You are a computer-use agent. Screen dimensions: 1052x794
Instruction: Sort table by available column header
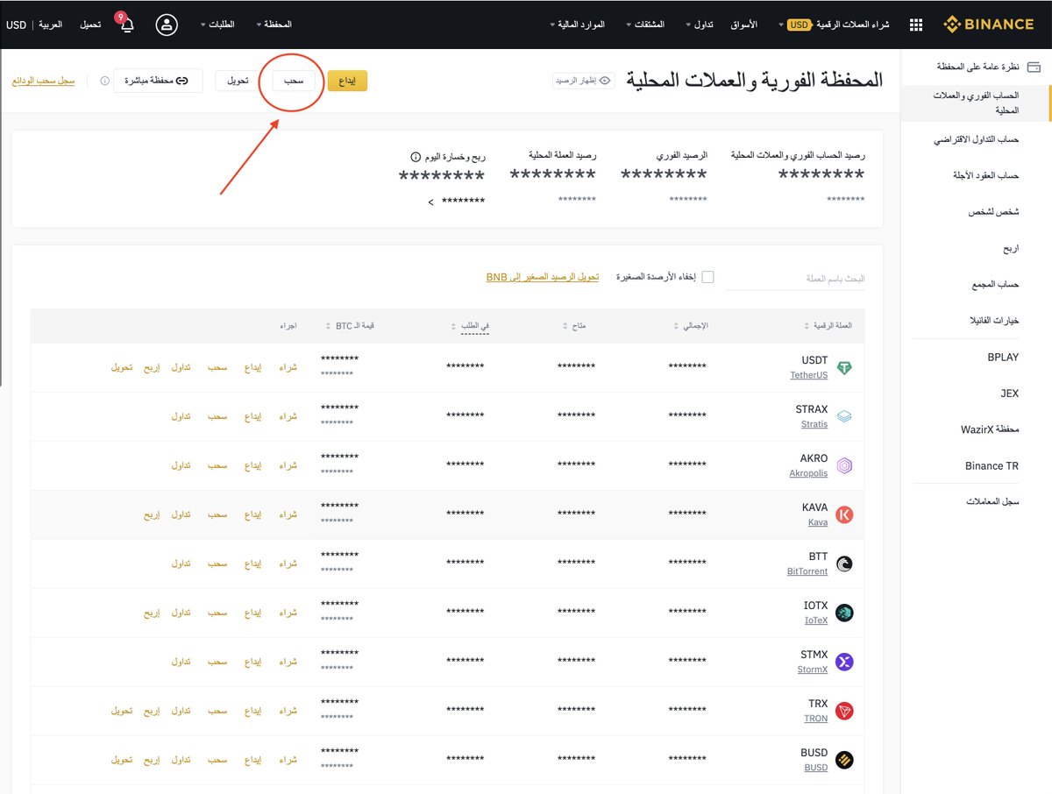tap(574, 326)
